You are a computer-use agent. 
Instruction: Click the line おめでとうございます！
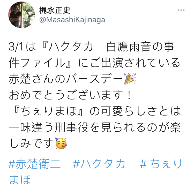coord(70,95)
